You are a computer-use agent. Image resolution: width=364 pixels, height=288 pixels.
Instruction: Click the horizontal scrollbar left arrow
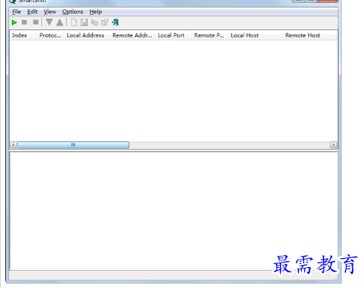[14, 145]
